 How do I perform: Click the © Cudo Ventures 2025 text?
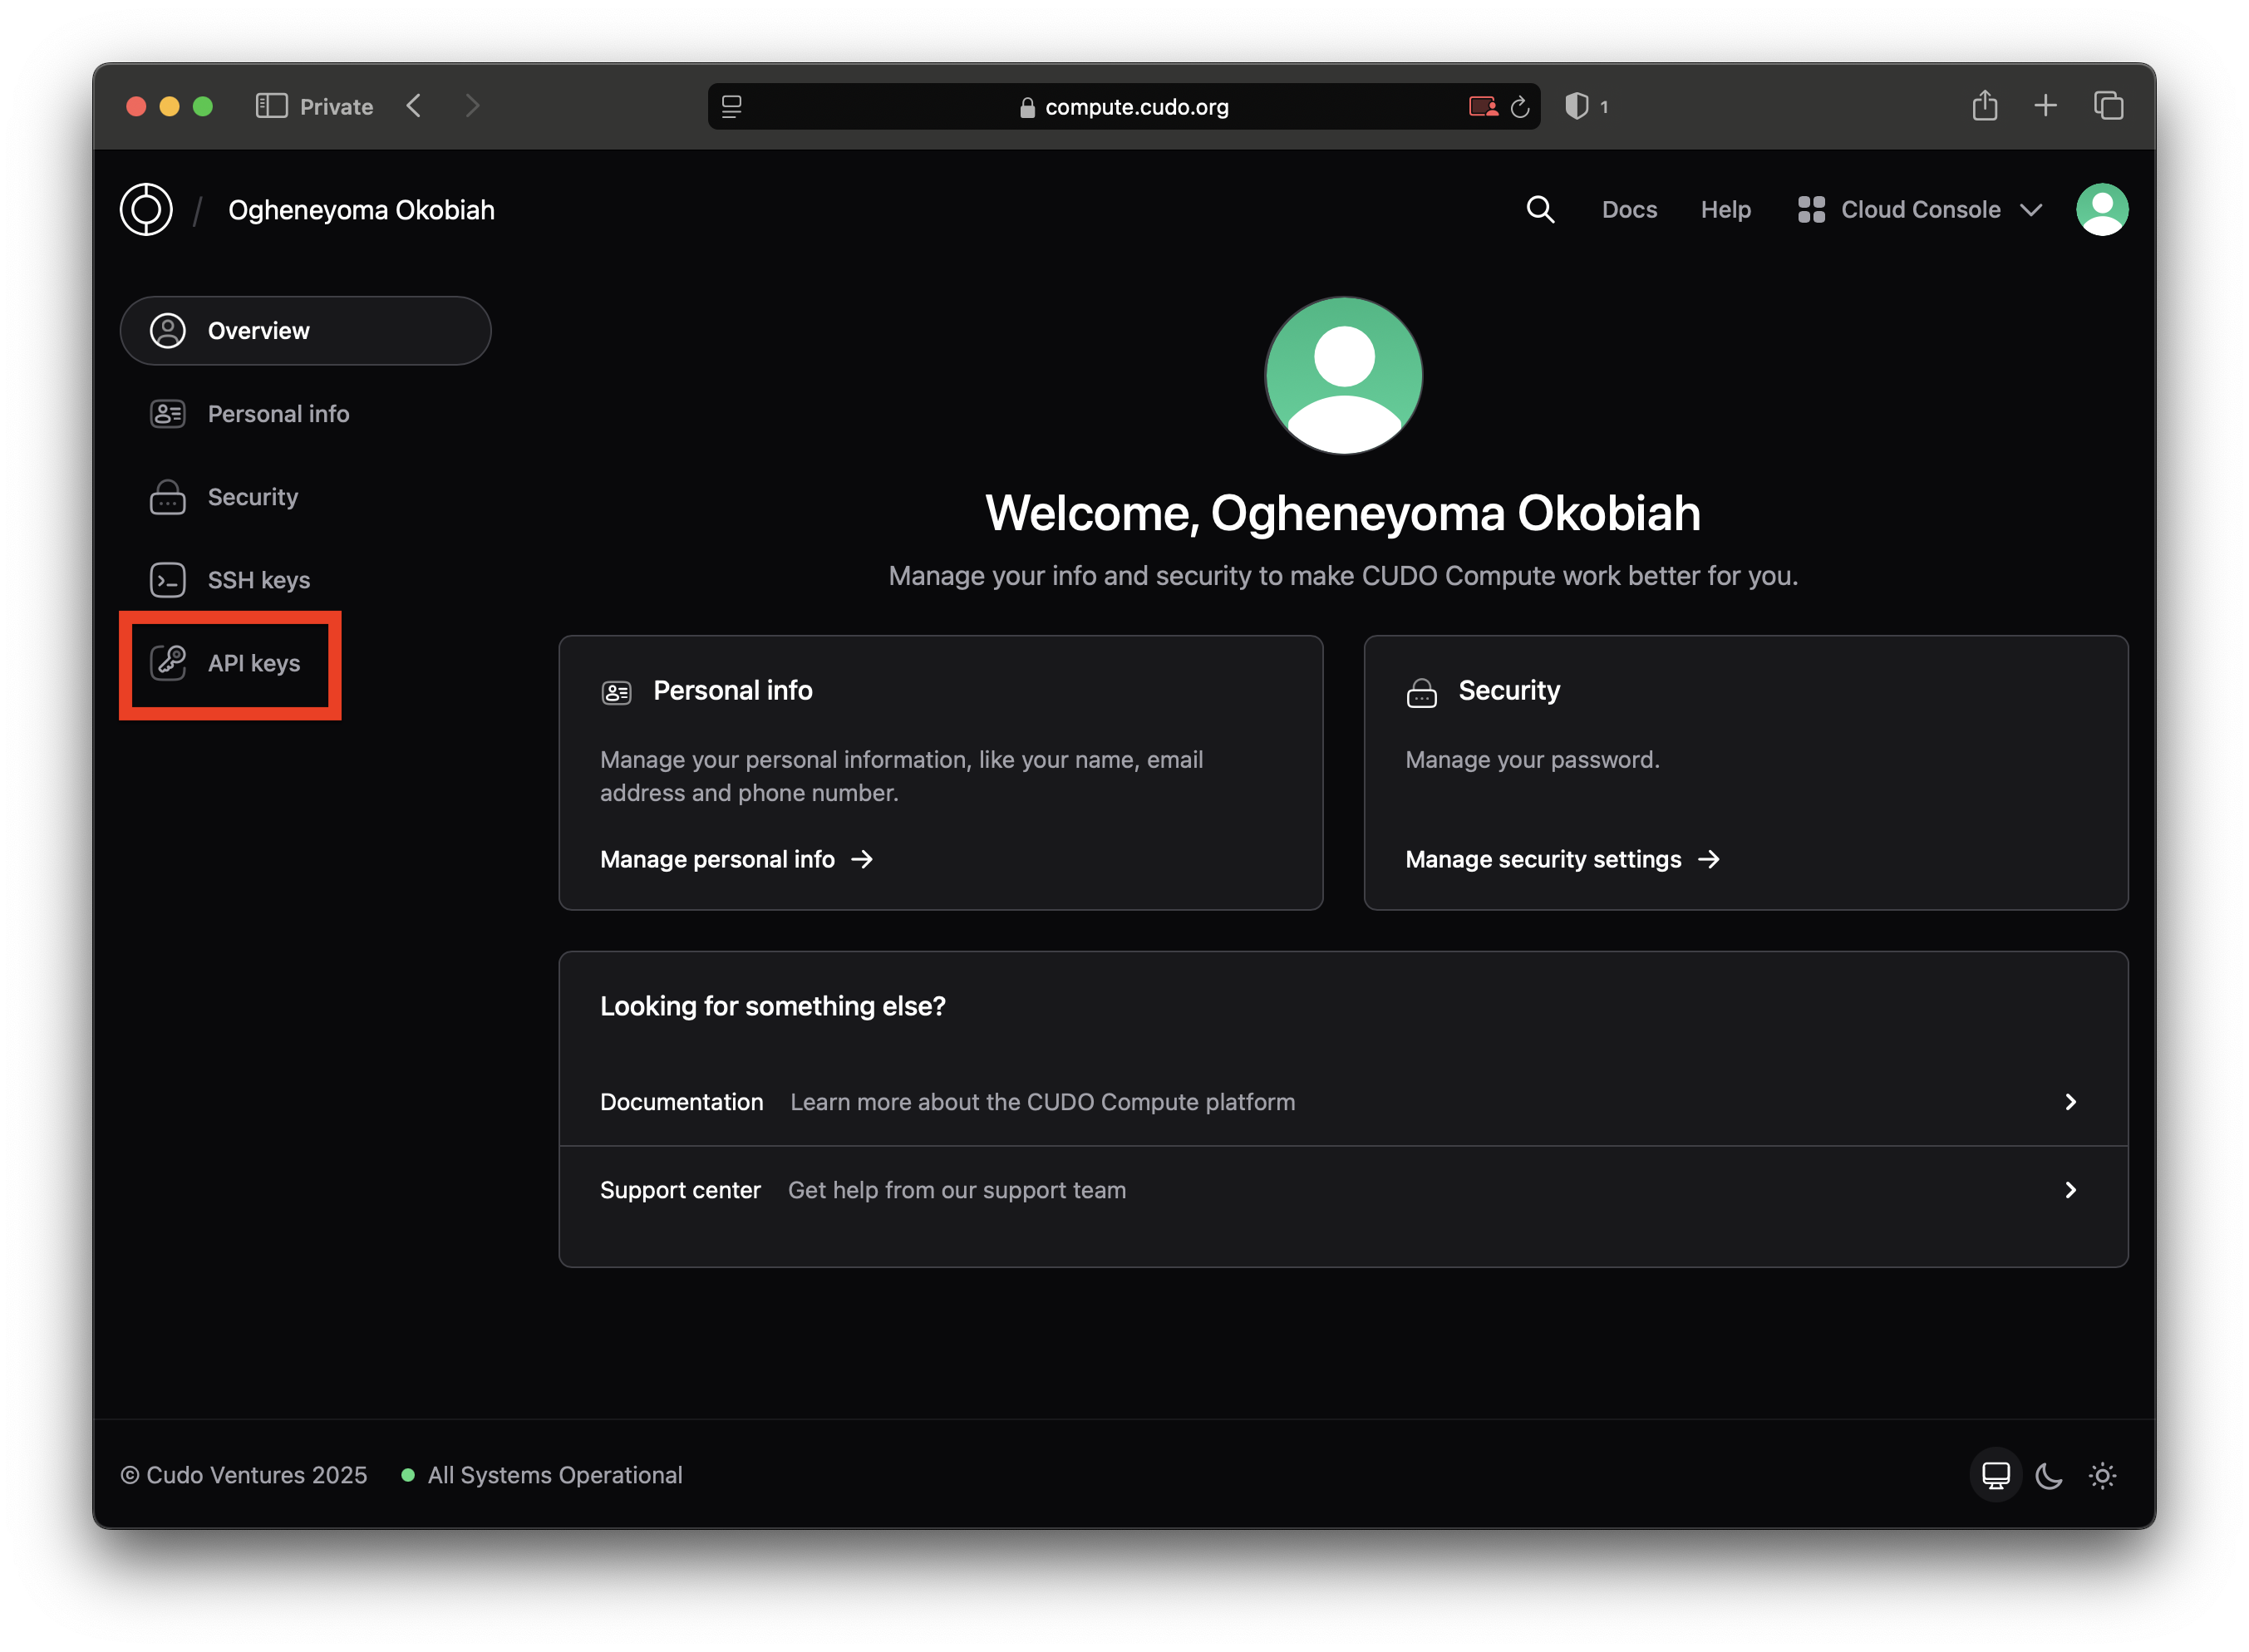(244, 1475)
